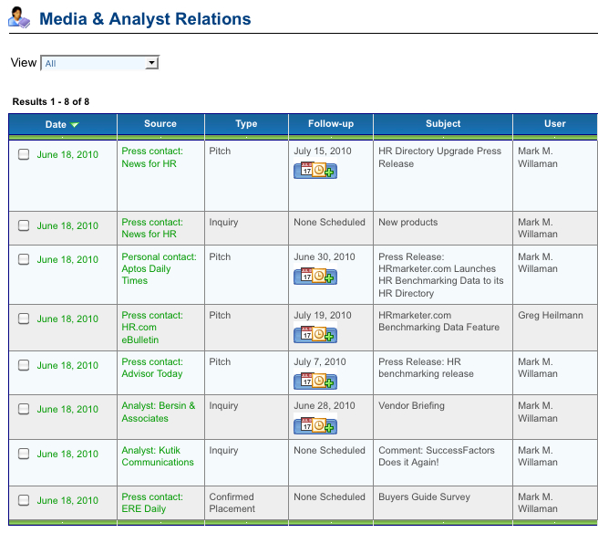Click the Media & Analyst Relations header icon
Viewport: 598px width, 533px height.
pos(18,17)
